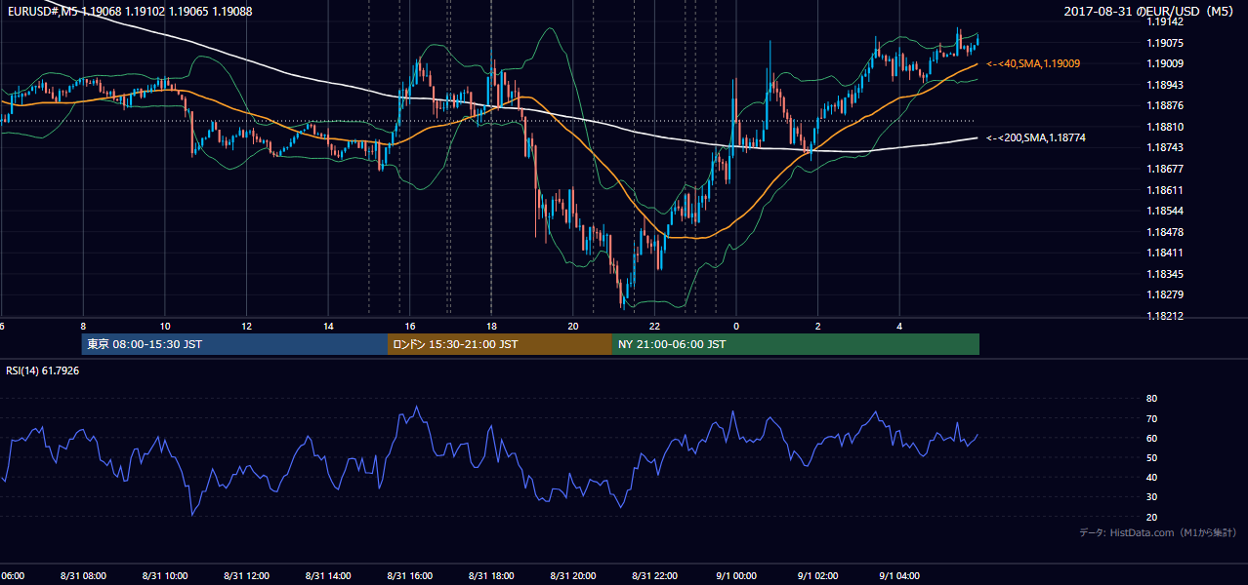Click price axis value 1.18411
The width and height of the screenshot is (1248, 585).
[x=1167, y=253]
